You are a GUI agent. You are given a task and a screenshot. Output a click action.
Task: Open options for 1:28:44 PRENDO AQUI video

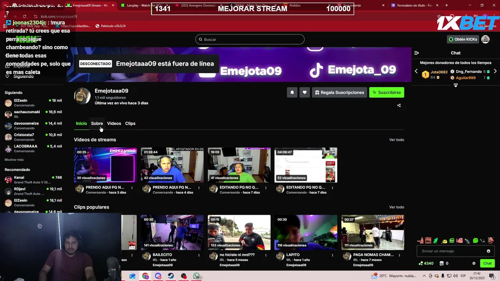tap(199, 188)
